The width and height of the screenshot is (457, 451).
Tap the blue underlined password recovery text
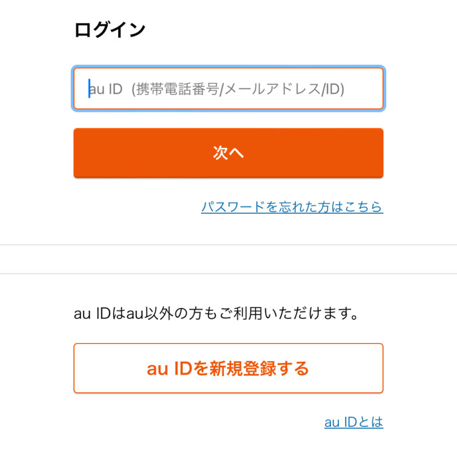[292, 206]
